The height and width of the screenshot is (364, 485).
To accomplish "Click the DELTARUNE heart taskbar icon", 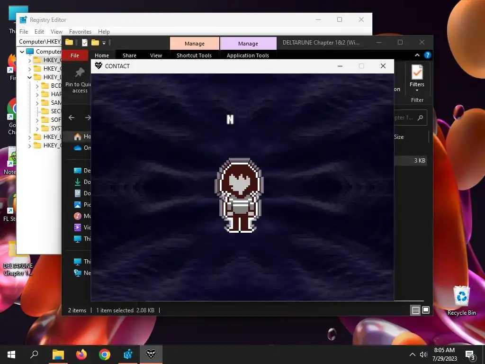I will coord(151,354).
